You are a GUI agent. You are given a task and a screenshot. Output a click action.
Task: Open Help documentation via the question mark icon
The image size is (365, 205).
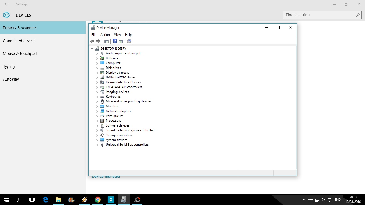pos(115,41)
